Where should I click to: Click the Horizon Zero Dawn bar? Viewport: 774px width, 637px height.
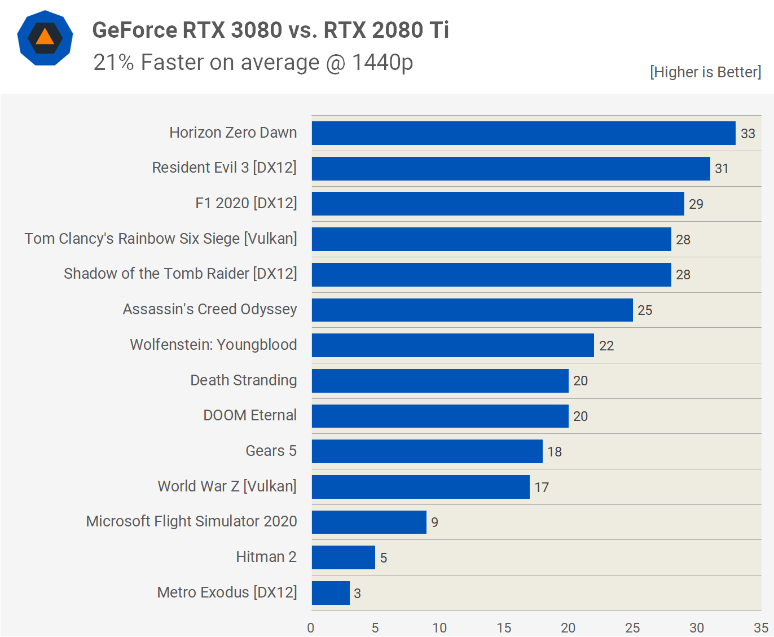[x=523, y=133]
